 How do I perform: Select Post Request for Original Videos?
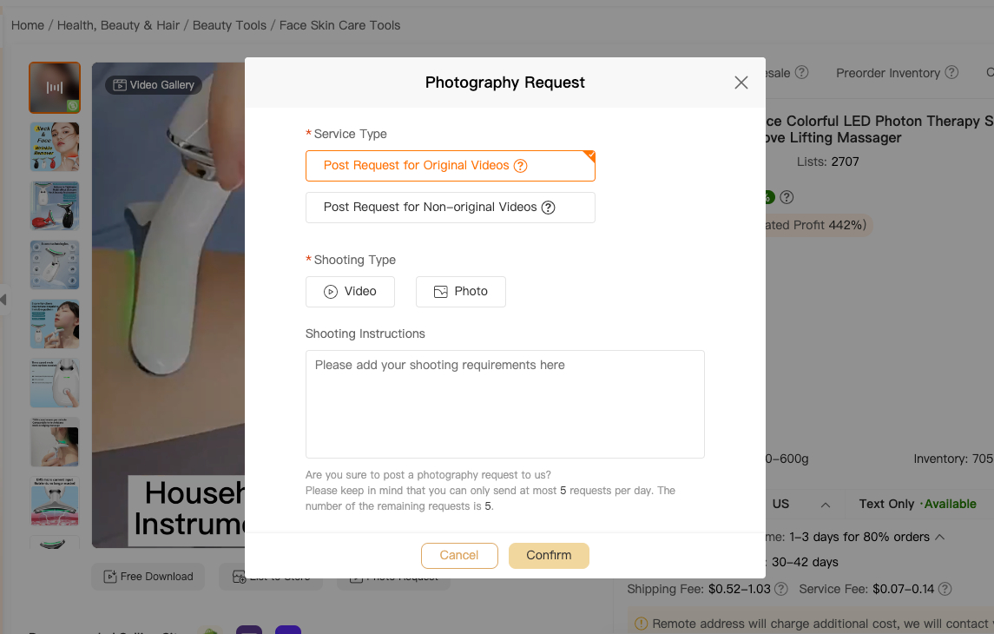(x=416, y=166)
